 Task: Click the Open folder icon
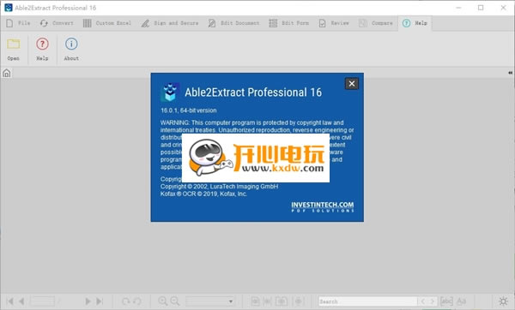coord(14,44)
